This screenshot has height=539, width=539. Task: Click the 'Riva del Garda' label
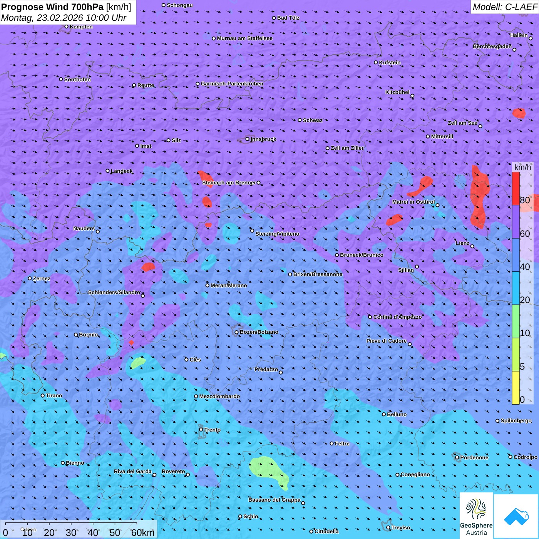(133, 471)
